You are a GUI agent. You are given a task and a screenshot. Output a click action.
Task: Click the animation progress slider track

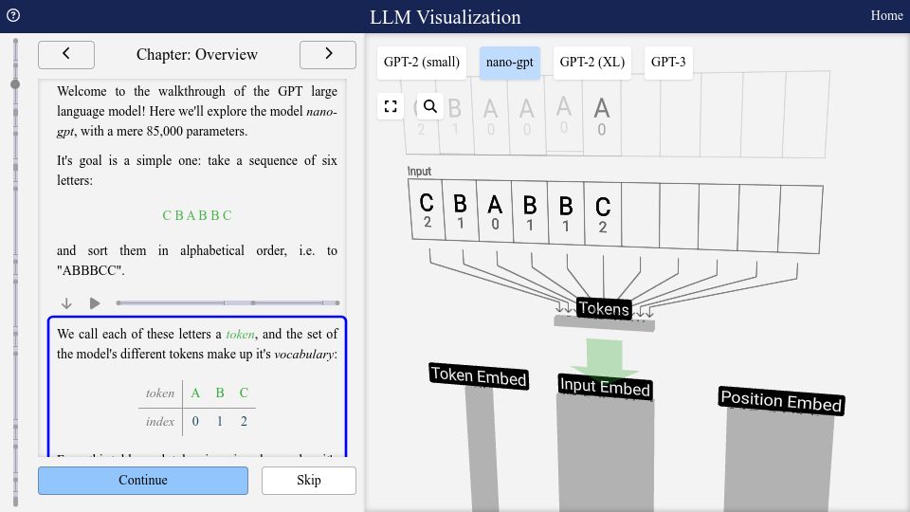(x=228, y=303)
